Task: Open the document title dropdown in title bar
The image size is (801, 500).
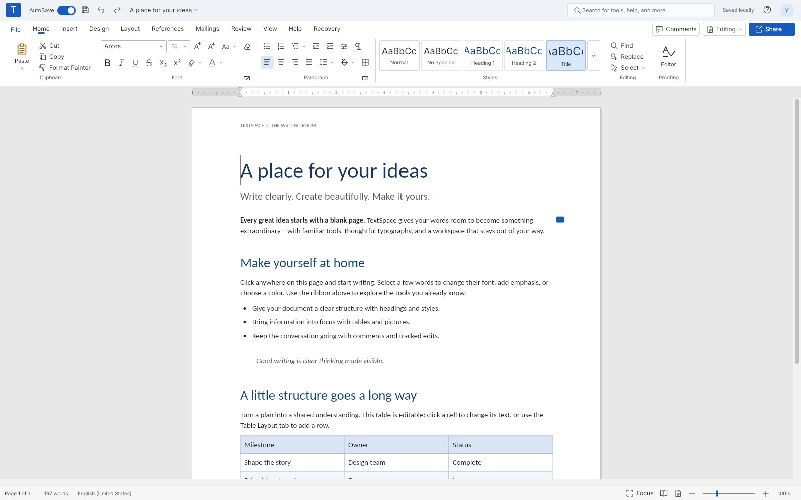Action: click(164, 10)
